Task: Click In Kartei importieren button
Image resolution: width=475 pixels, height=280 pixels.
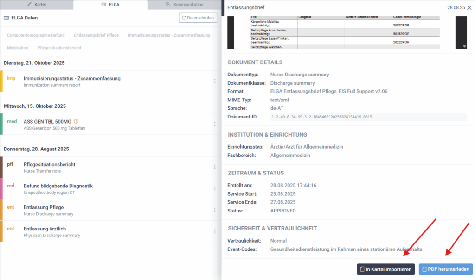Action: point(385,269)
